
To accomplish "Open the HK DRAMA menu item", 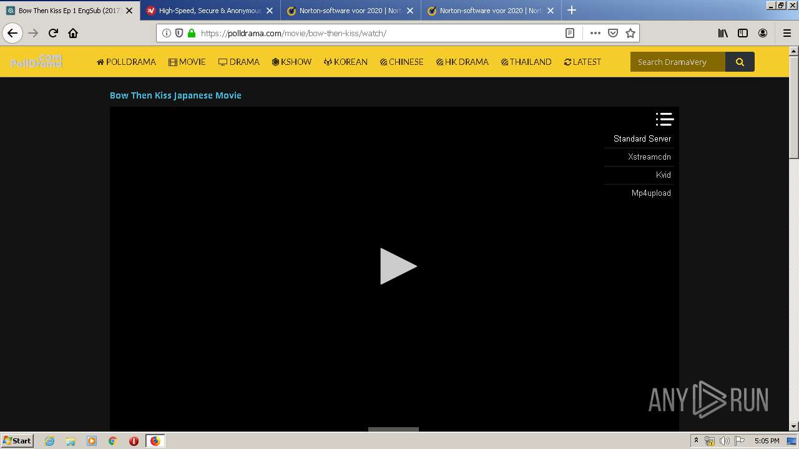I will click(463, 62).
